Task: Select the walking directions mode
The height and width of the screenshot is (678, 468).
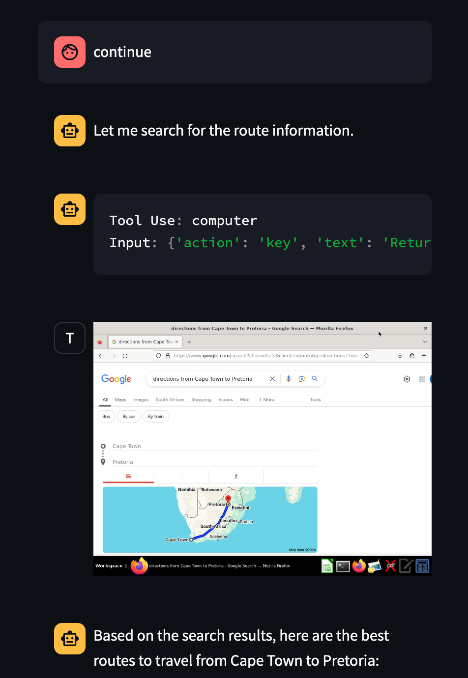Action: [236, 476]
